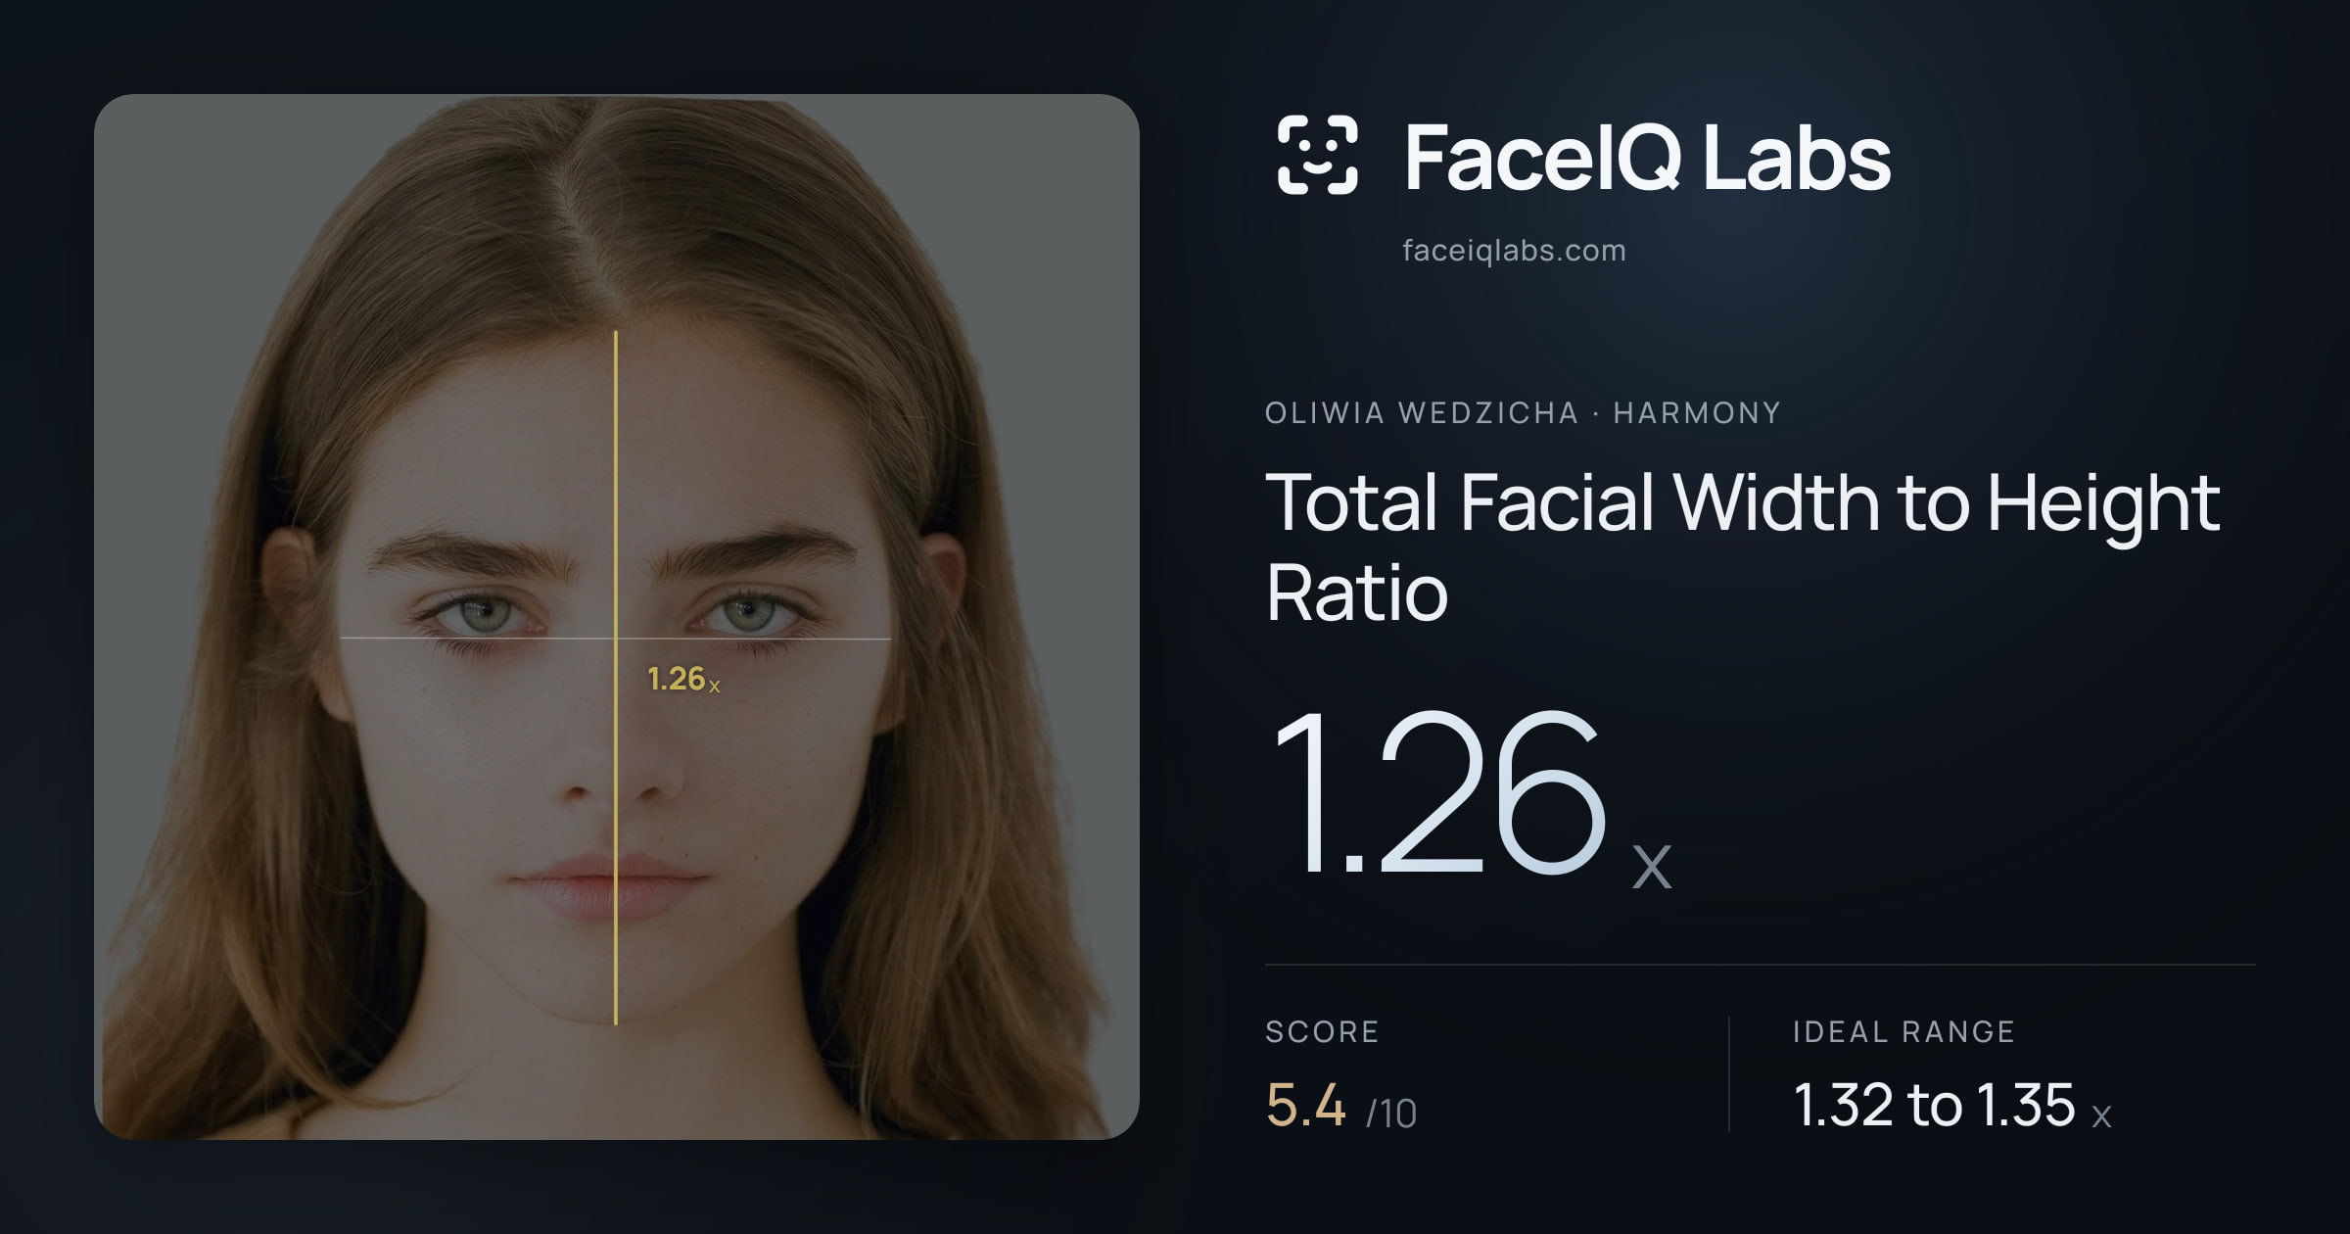The width and height of the screenshot is (2350, 1234).
Task: Click the IDEAL RANGE label
Action: (1903, 1031)
